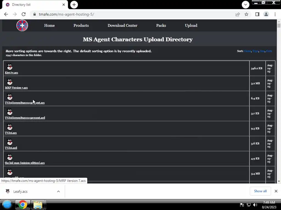Click the scrollbar up arrow

(x=279, y=21)
